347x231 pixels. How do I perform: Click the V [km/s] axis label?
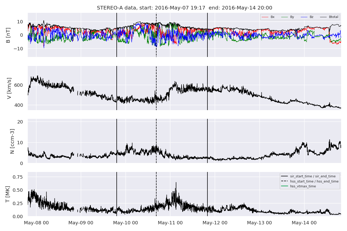tap(9, 88)
